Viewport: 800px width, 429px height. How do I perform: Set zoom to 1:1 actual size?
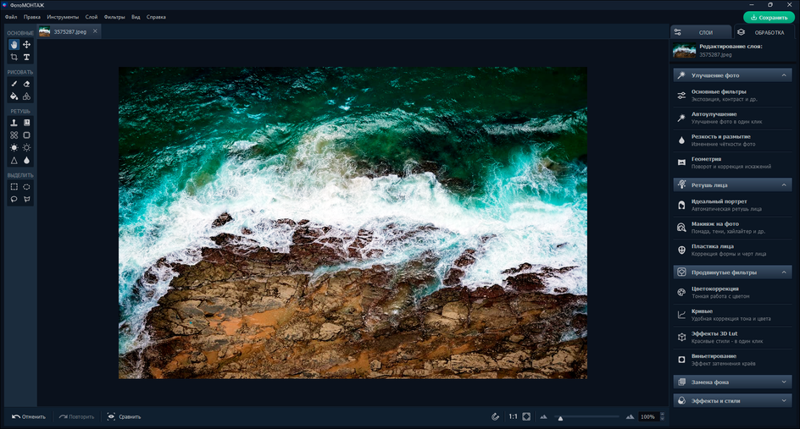point(513,417)
